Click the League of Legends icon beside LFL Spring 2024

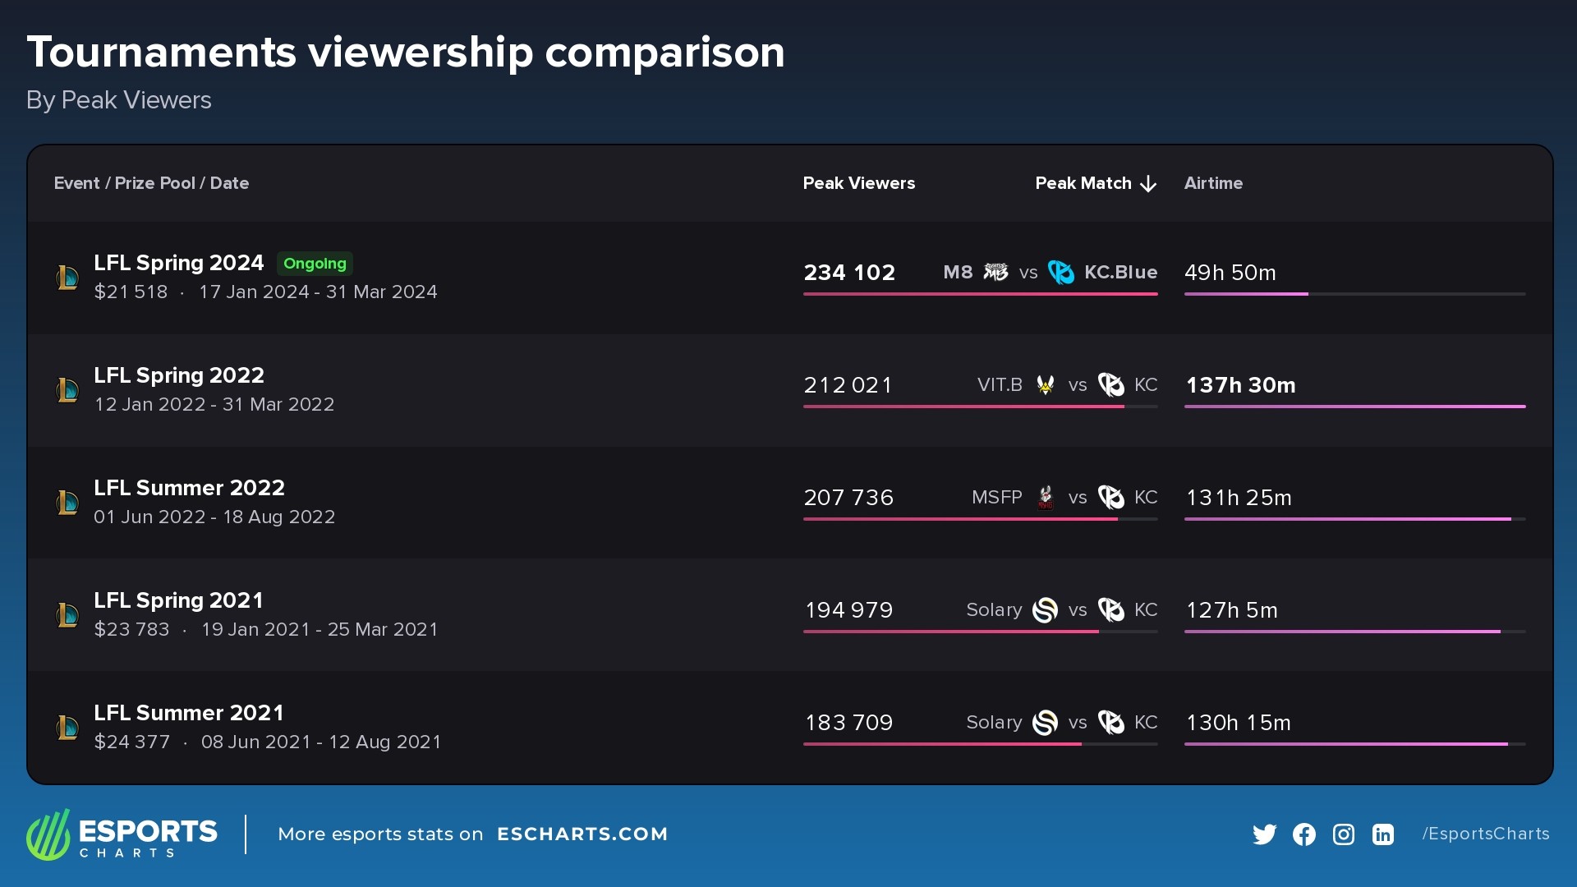[67, 278]
